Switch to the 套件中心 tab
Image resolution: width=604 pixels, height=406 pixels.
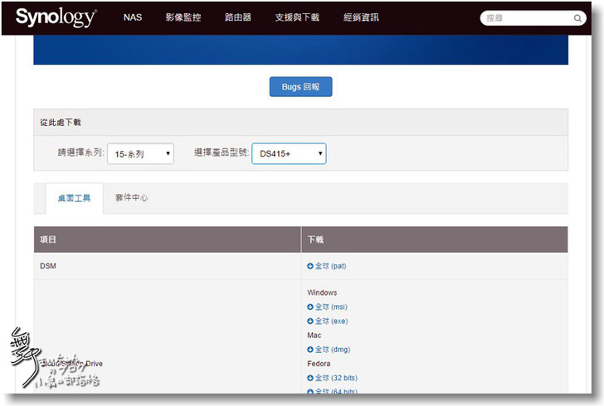[x=131, y=198]
